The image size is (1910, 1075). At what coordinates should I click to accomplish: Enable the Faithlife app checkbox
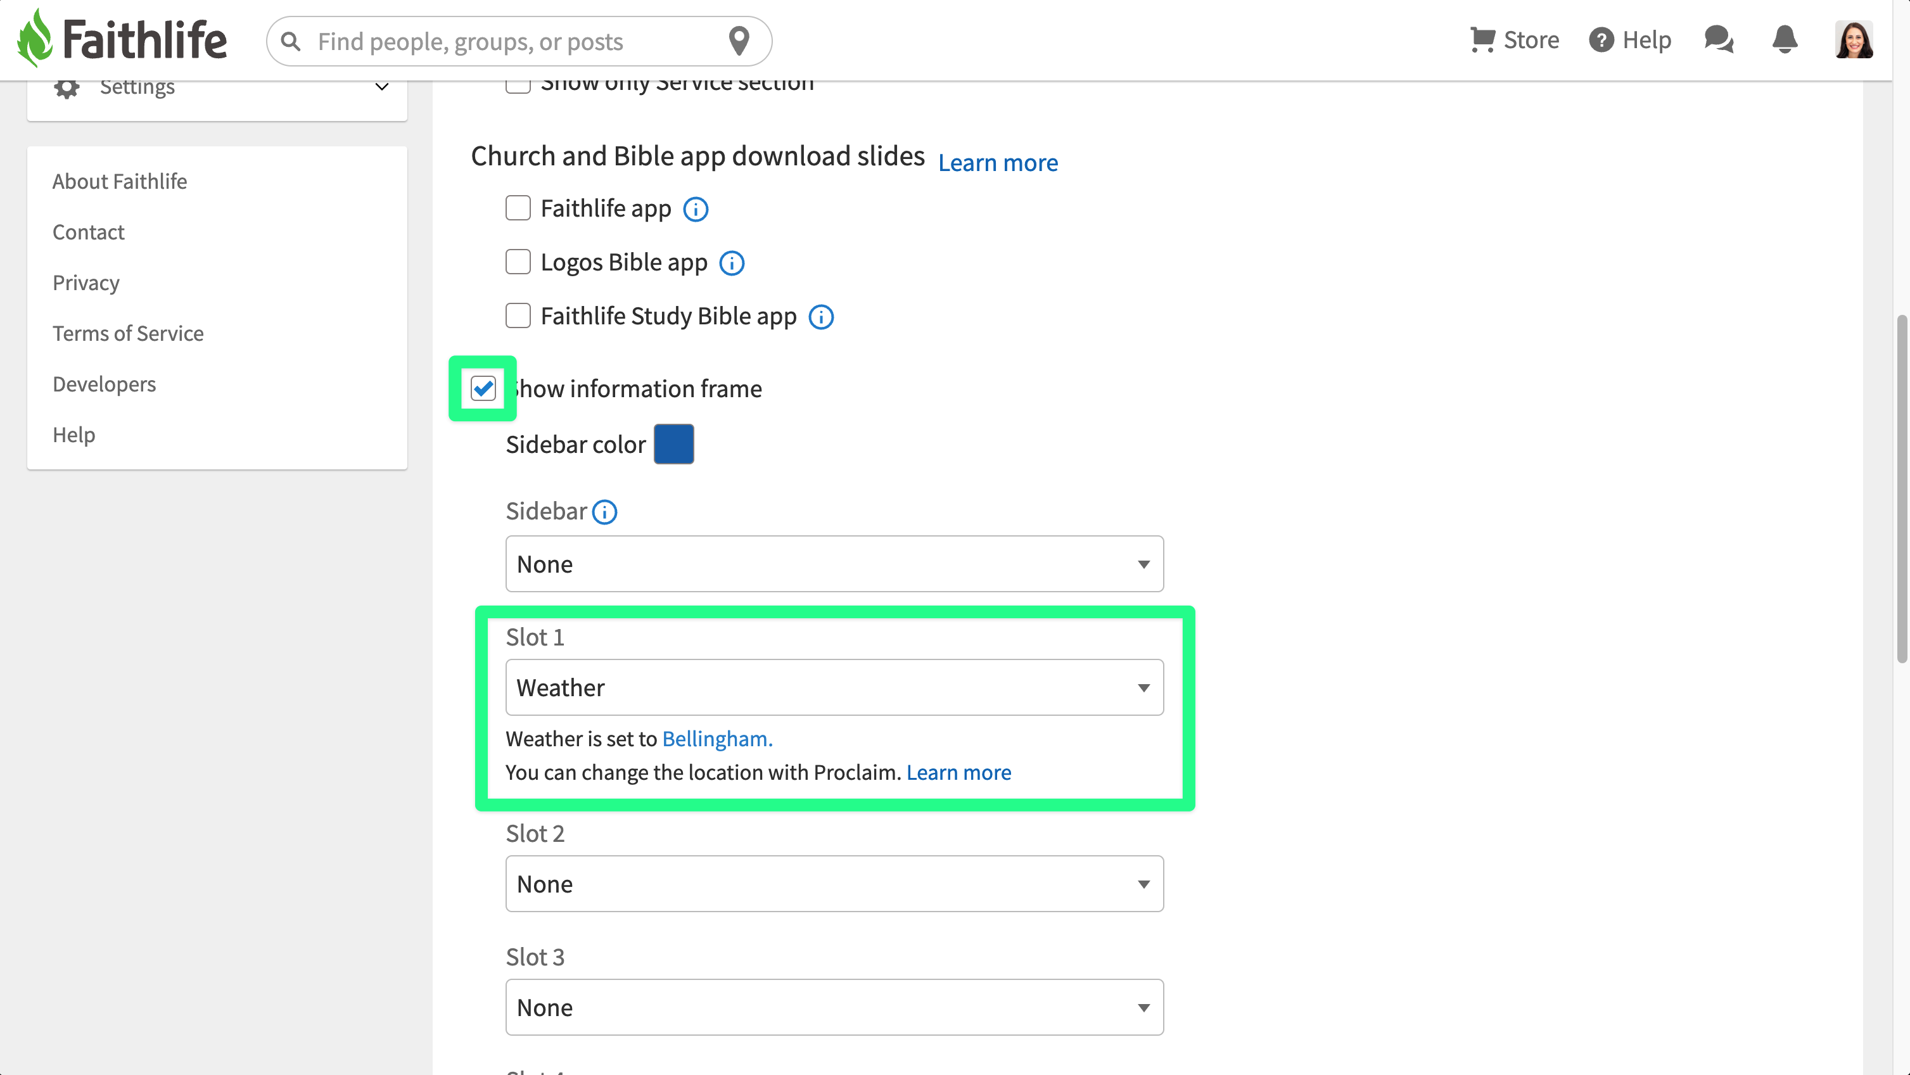(518, 208)
